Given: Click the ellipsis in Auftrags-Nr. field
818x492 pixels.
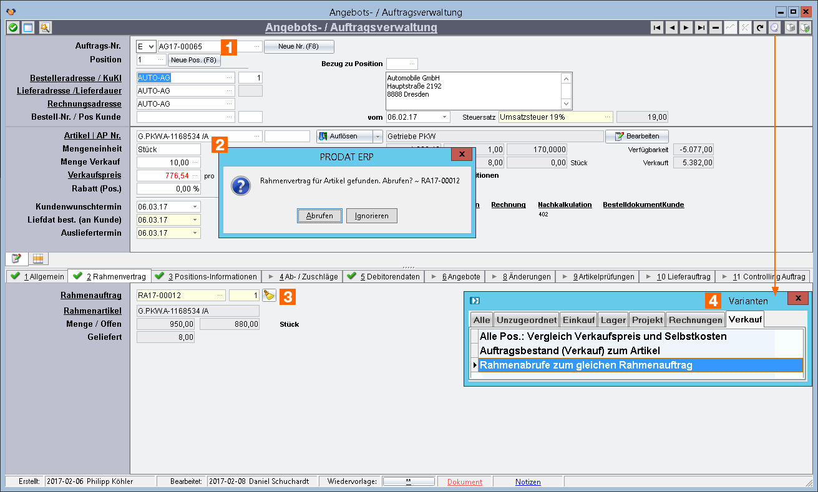Looking at the screenshot, I should click(256, 46).
